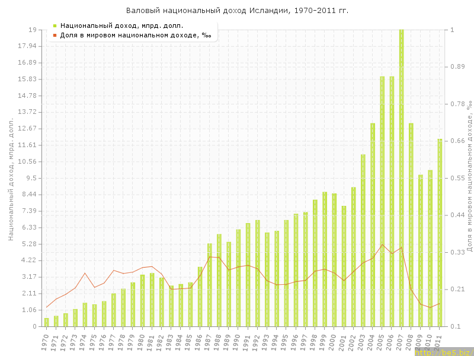This screenshot has width=474, height=356.
Task: Select the tallest bar for 2007
Action: coord(401,178)
